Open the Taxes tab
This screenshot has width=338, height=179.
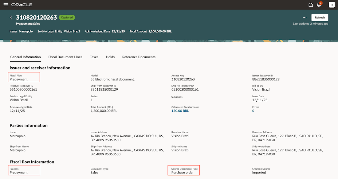click(x=94, y=57)
